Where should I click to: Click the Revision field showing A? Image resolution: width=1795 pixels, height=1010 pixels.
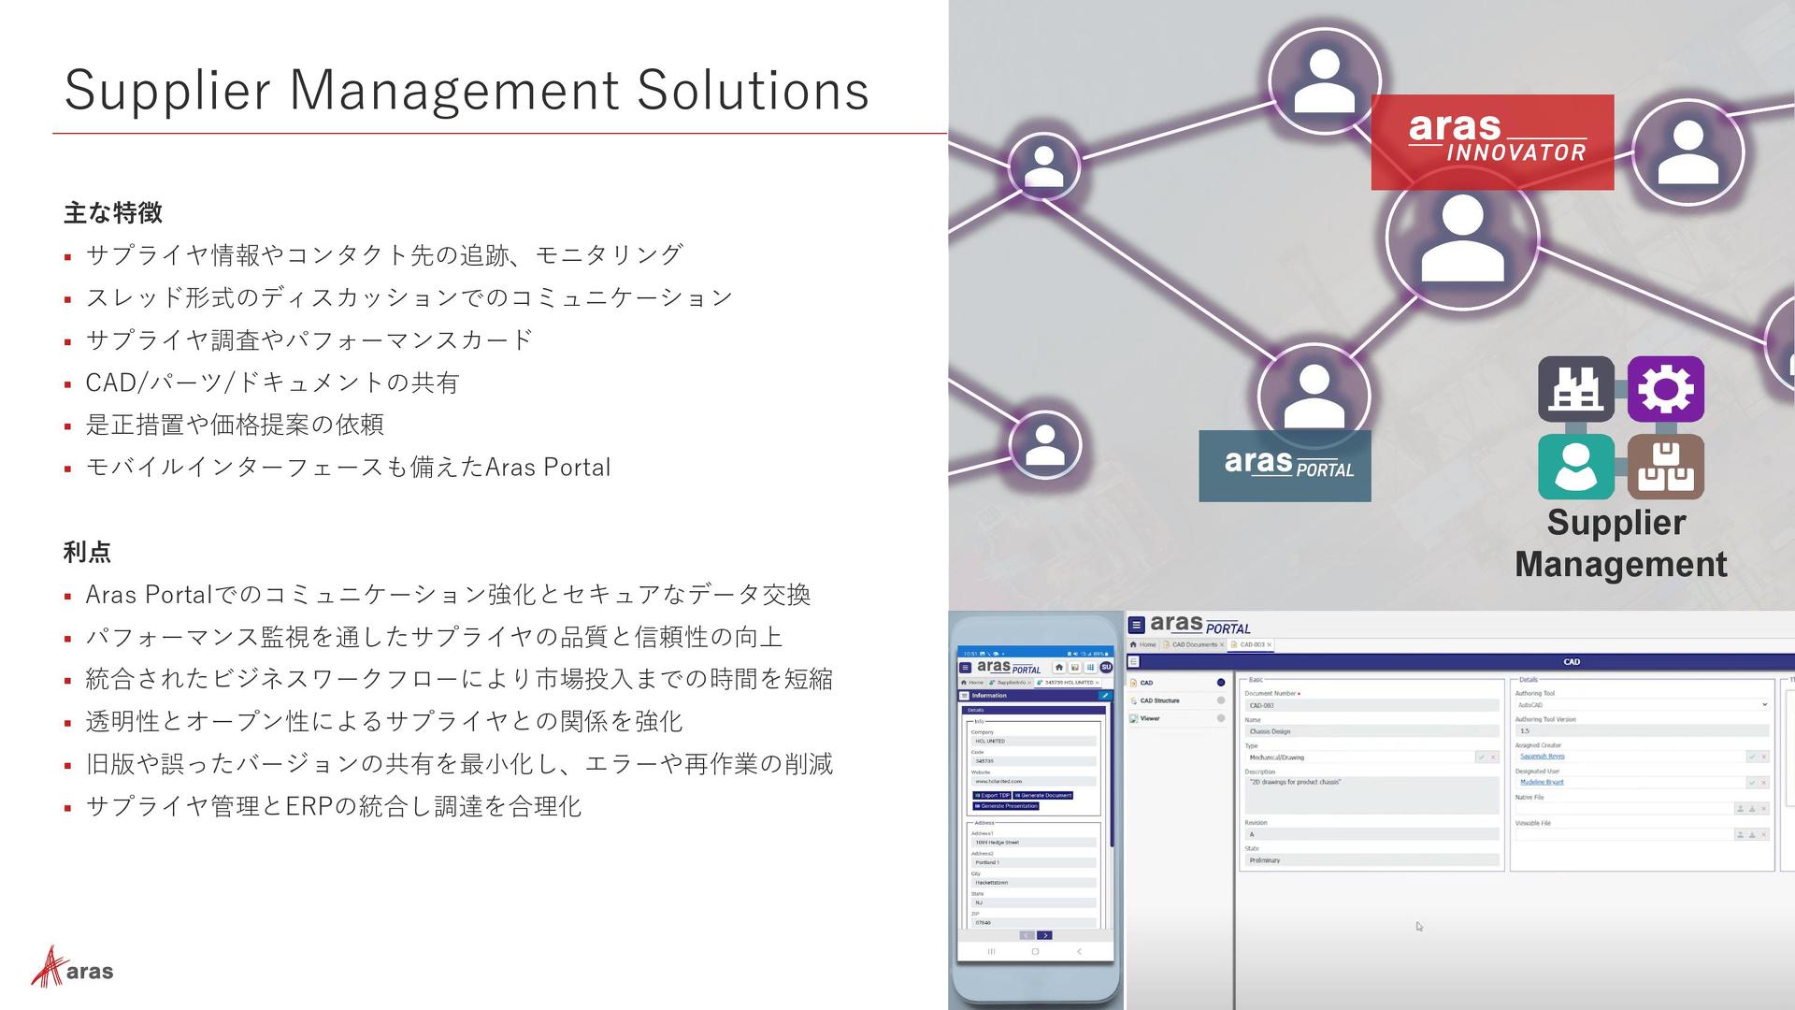pos(1372,834)
